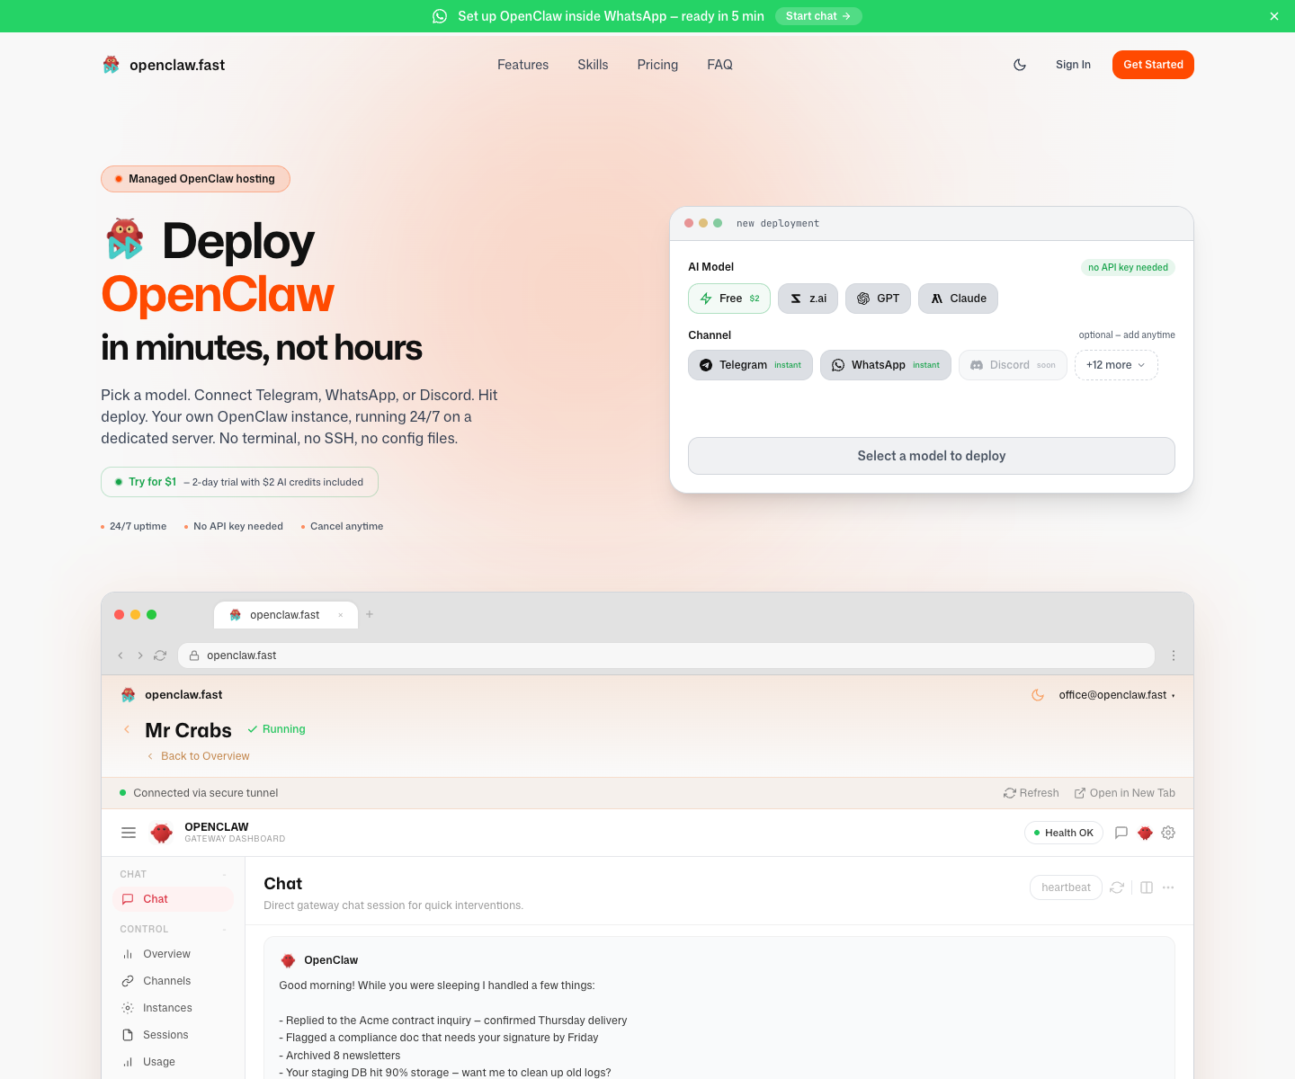Click Select a model to deploy button
Viewport: 1295px width, 1079px height.
[x=932, y=456]
